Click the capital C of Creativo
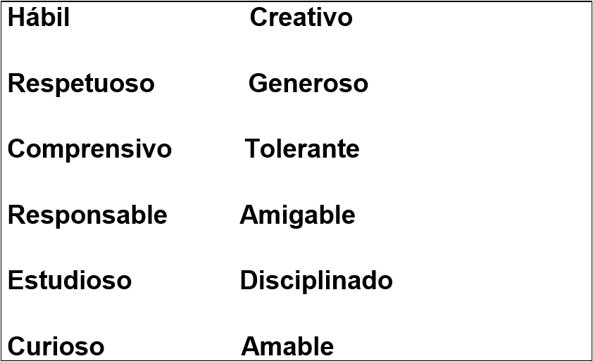The width and height of the screenshot is (593, 361). click(x=258, y=18)
